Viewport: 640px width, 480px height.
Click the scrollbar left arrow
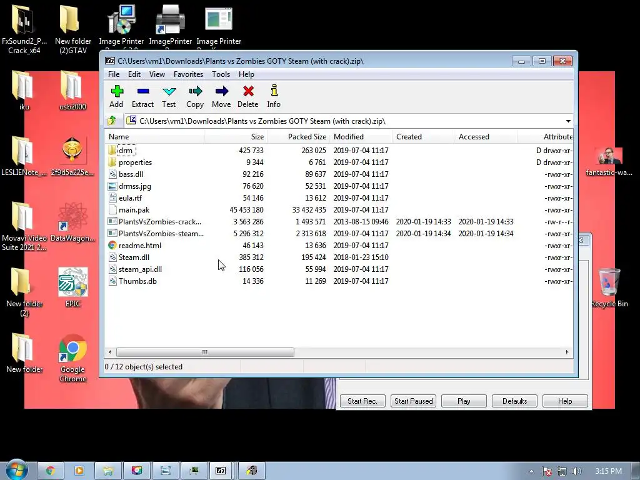110,352
